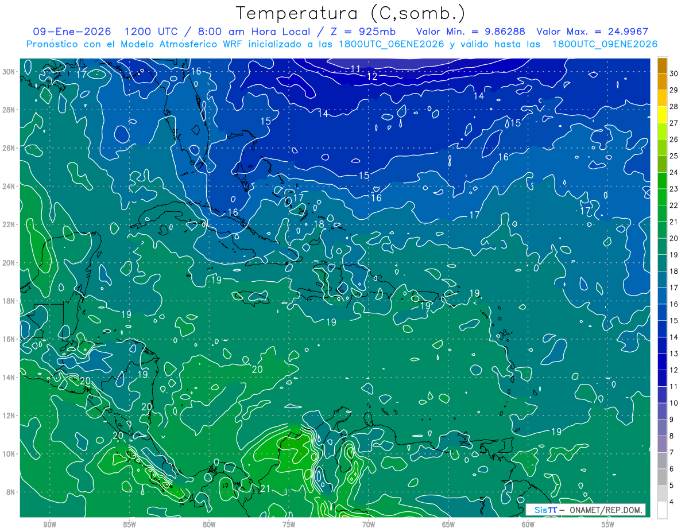Screen dimensions: 689x532
Task: Click the "Temperatura (C,somb.)" chart title
Action: (351, 13)
